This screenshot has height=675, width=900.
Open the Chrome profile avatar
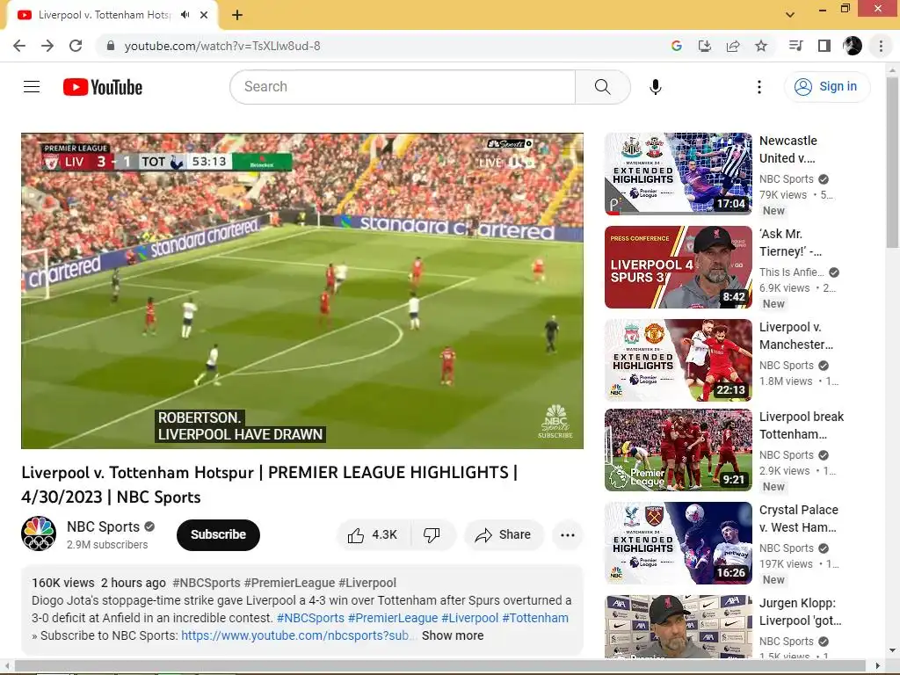pyautogui.click(x=853, y=46)
